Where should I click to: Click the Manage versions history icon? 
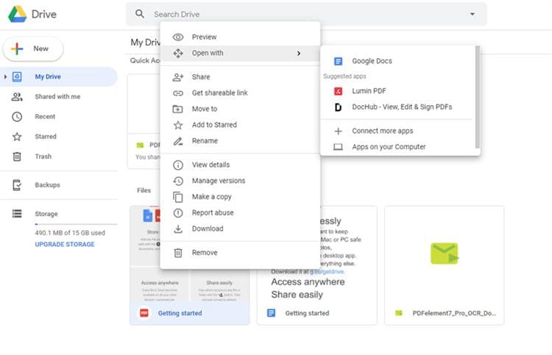(178, 181)
